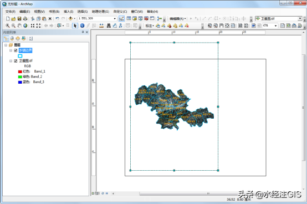Open the Customize (C) menu
The width and height of the screenshot is (307, 204).
tap(120, 12)
